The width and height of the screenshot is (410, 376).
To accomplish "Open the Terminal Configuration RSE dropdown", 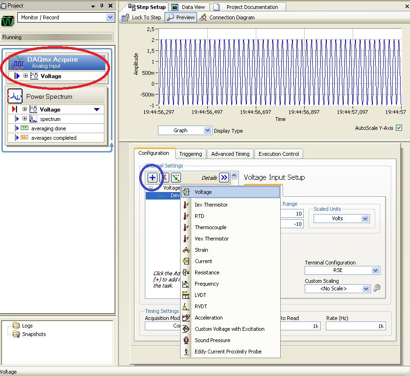I will tap(376, 270).
